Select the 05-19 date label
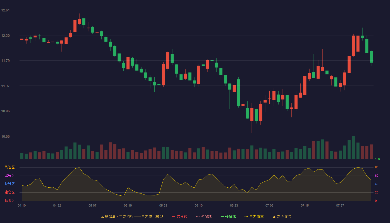The width and height of the screenshot is (390, 223). pyautogui.click(x=128, y=205)
